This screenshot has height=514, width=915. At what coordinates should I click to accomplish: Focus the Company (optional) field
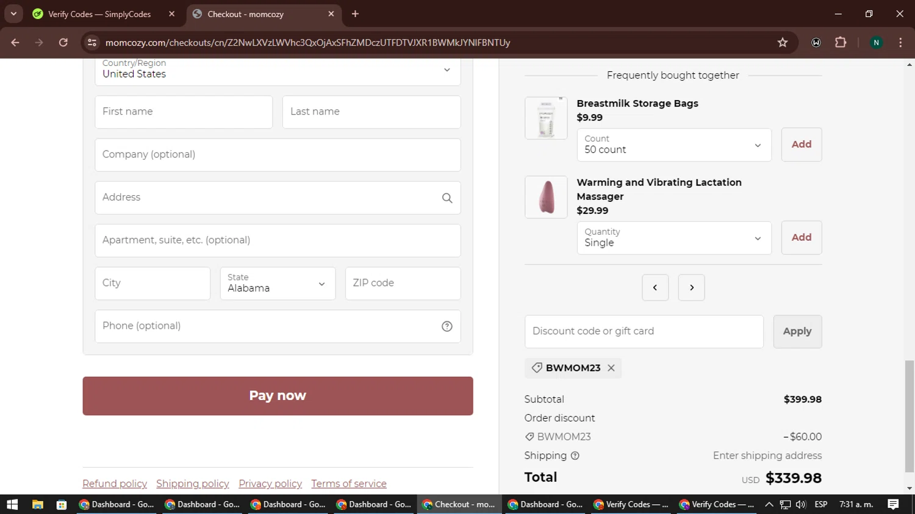[278, 155]
